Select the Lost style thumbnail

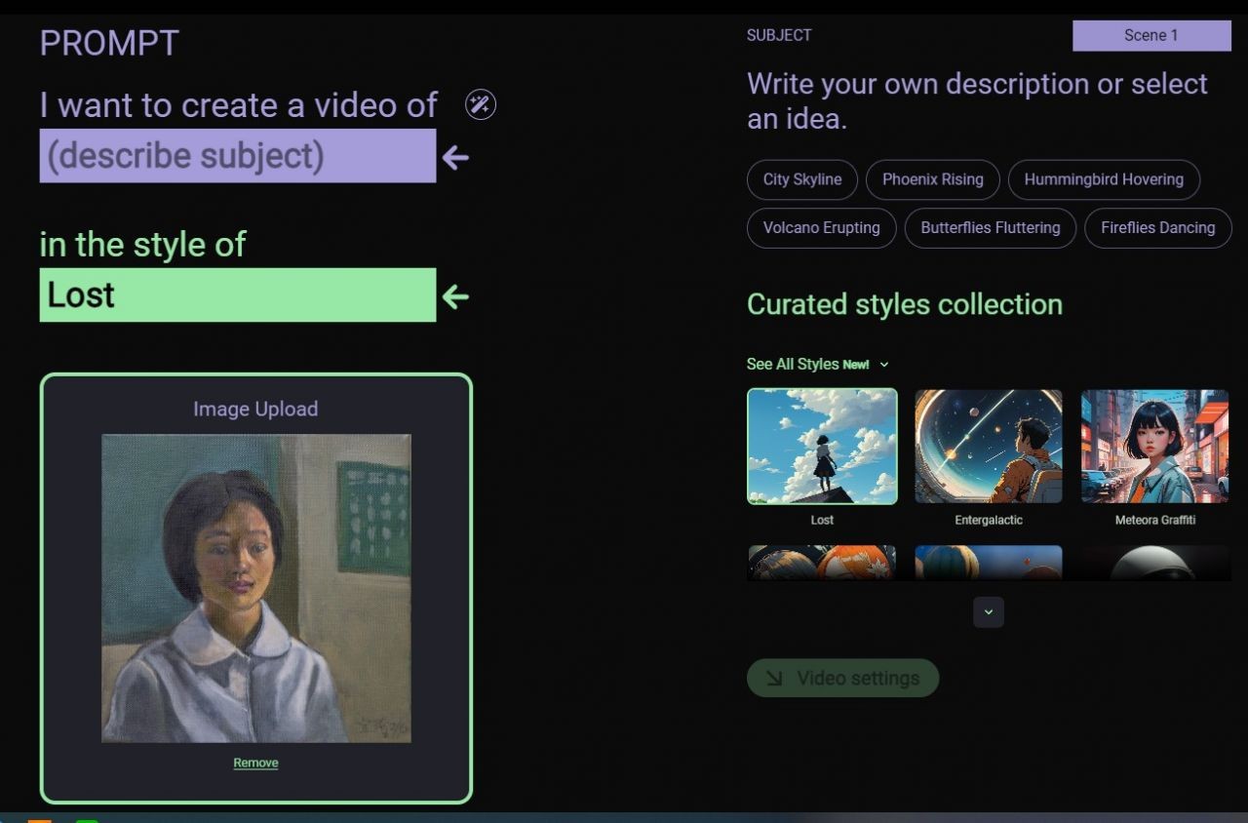coord(822,447)
